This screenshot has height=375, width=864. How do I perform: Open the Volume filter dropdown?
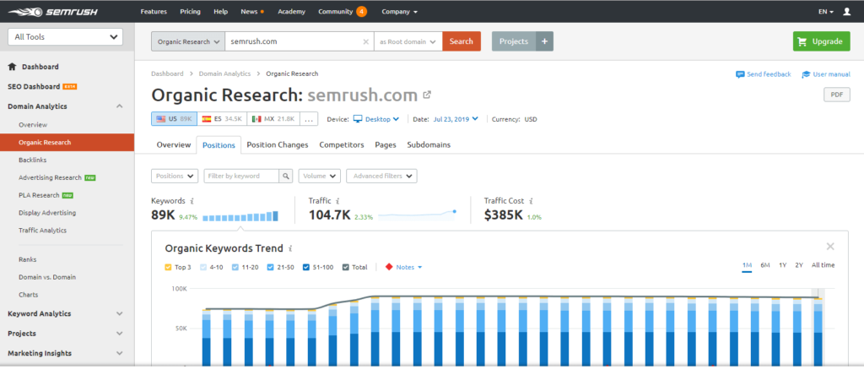coord(320,176)
